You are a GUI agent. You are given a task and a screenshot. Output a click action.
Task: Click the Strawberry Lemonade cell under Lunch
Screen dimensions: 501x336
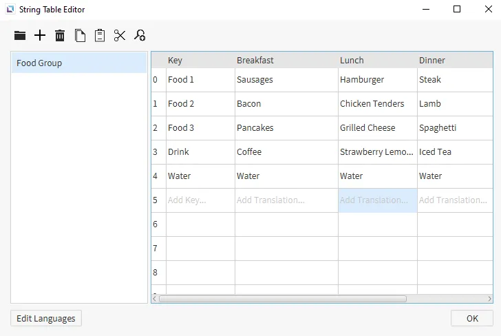(376, 152)
